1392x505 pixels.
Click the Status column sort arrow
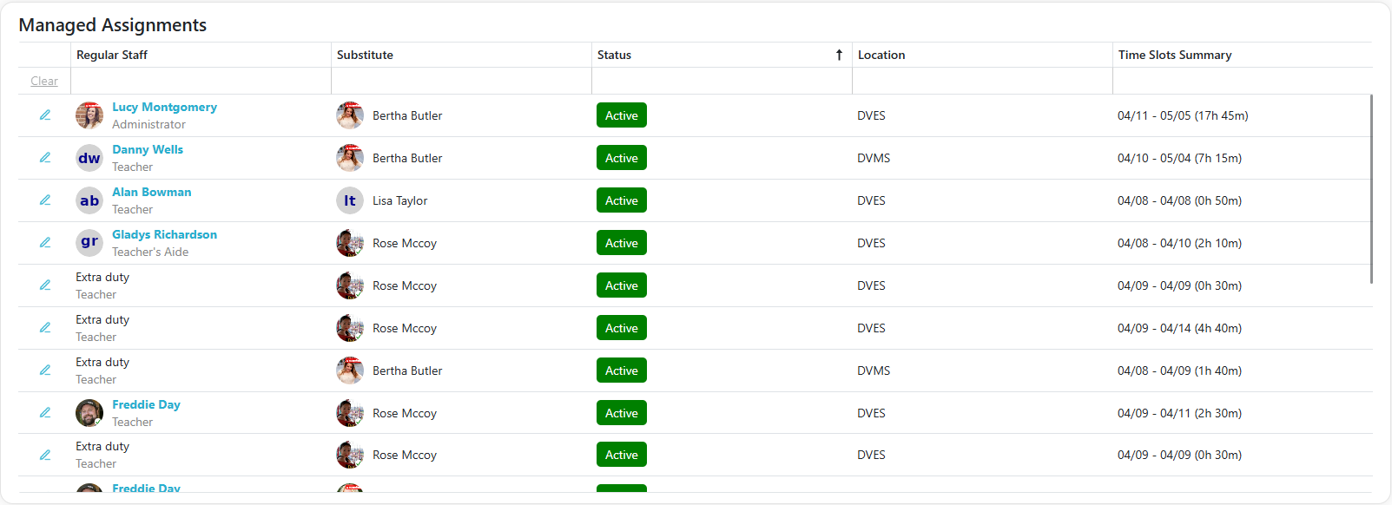(839, 55)
